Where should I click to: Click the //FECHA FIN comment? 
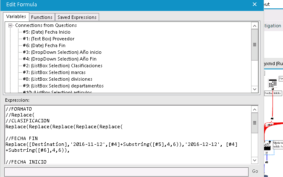22,138
